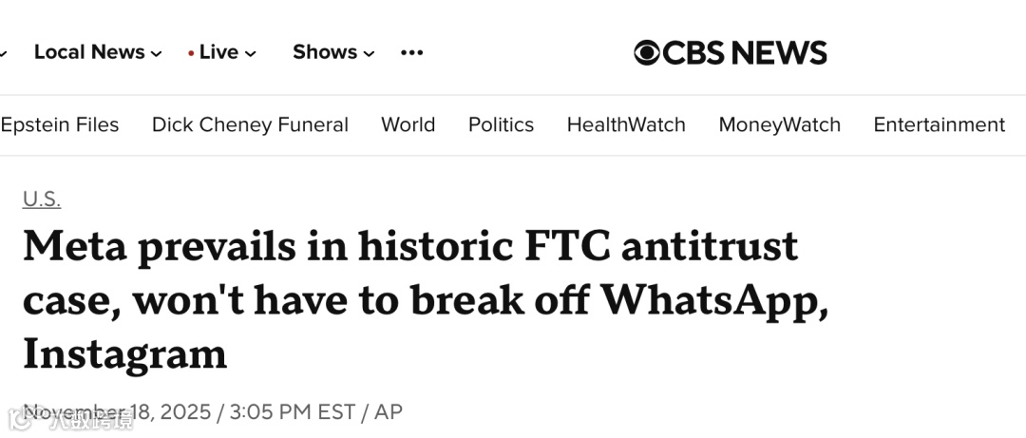Image resolution: width=1026 pixels, height=438 pixels.
Task: Click the chevron arrow next to Shows
Action: coord(370,53)
